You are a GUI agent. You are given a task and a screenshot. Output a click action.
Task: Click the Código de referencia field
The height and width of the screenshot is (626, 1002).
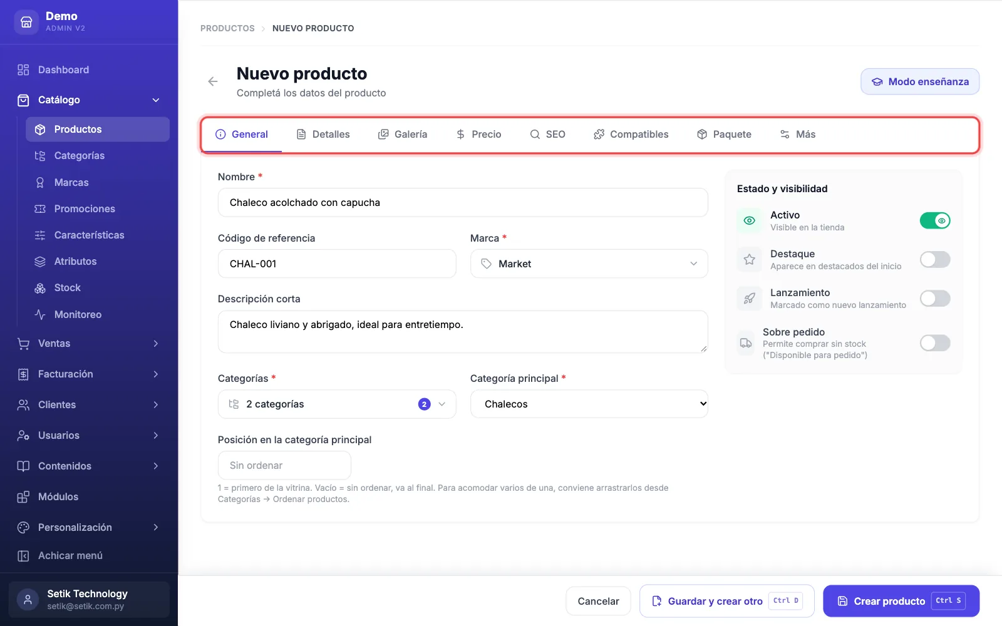click(337, 264)
